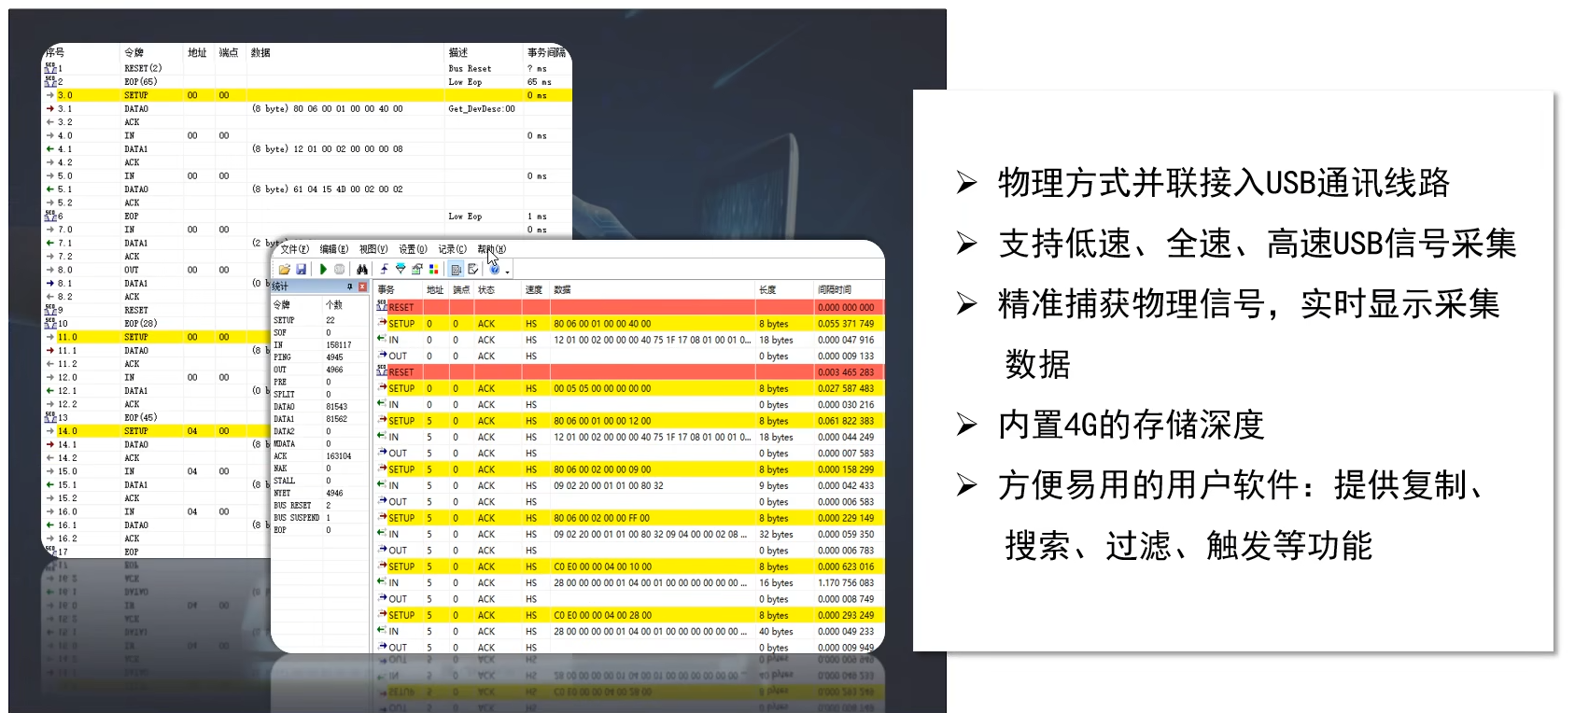This screenshot has height=713, width=1575.
Task: Click the grey Stop capture icon
Action: (340, 270)
